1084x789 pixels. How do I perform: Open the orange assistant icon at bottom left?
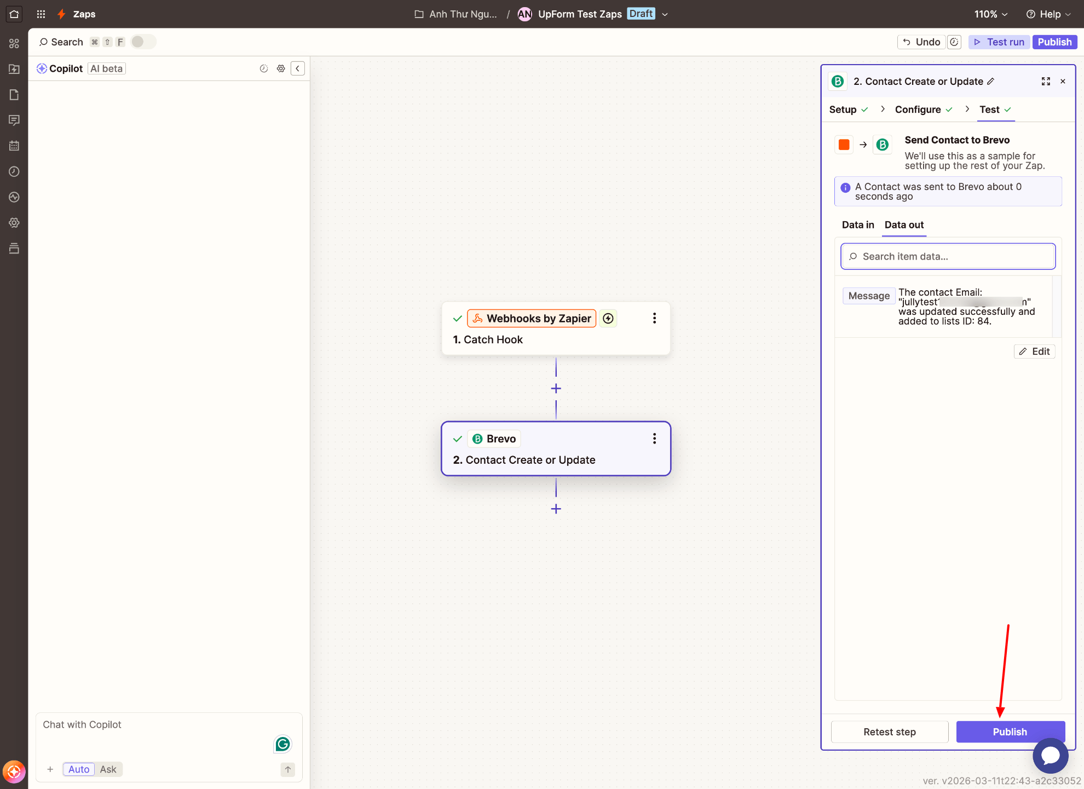coord(14,772)
